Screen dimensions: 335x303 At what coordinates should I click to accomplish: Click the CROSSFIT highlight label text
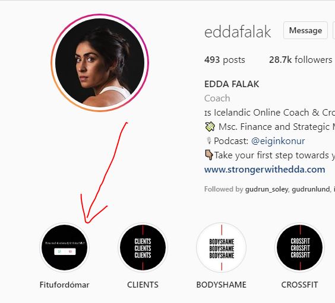click(299, 285)
